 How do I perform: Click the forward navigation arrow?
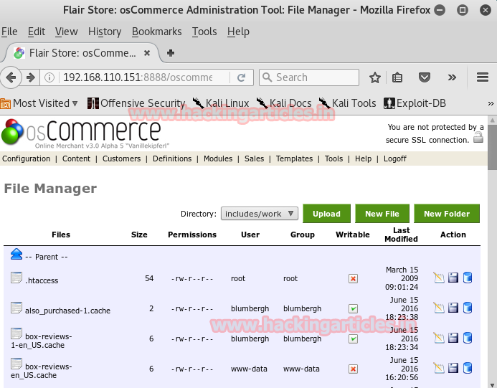[30, 77]
